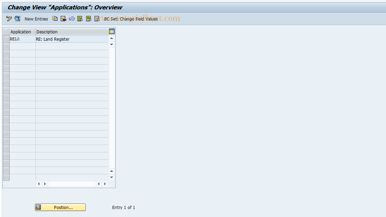Click the rightmost horizontal scroll right arrow
Image resolution: width=386 pixels, height=217 pixels.
click(105, 184)
